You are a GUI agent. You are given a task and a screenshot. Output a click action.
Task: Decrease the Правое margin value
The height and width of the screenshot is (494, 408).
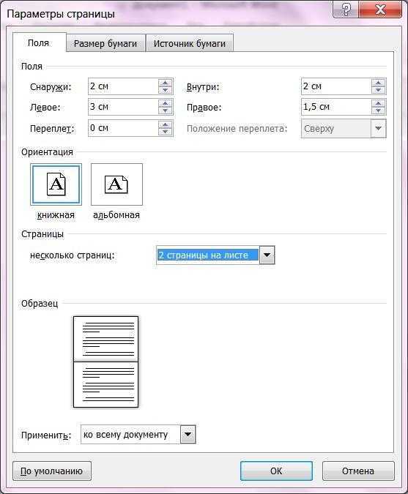click(378, 111)
